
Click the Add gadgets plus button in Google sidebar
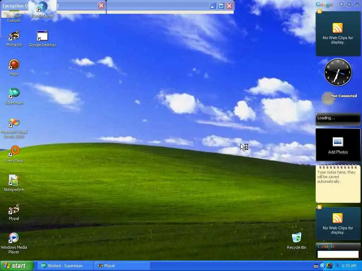tap(342, 4)
